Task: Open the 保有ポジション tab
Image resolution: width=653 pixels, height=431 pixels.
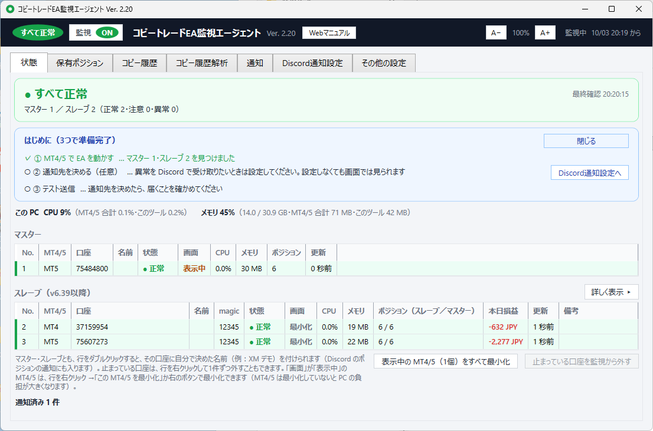Action: point(80,63)
